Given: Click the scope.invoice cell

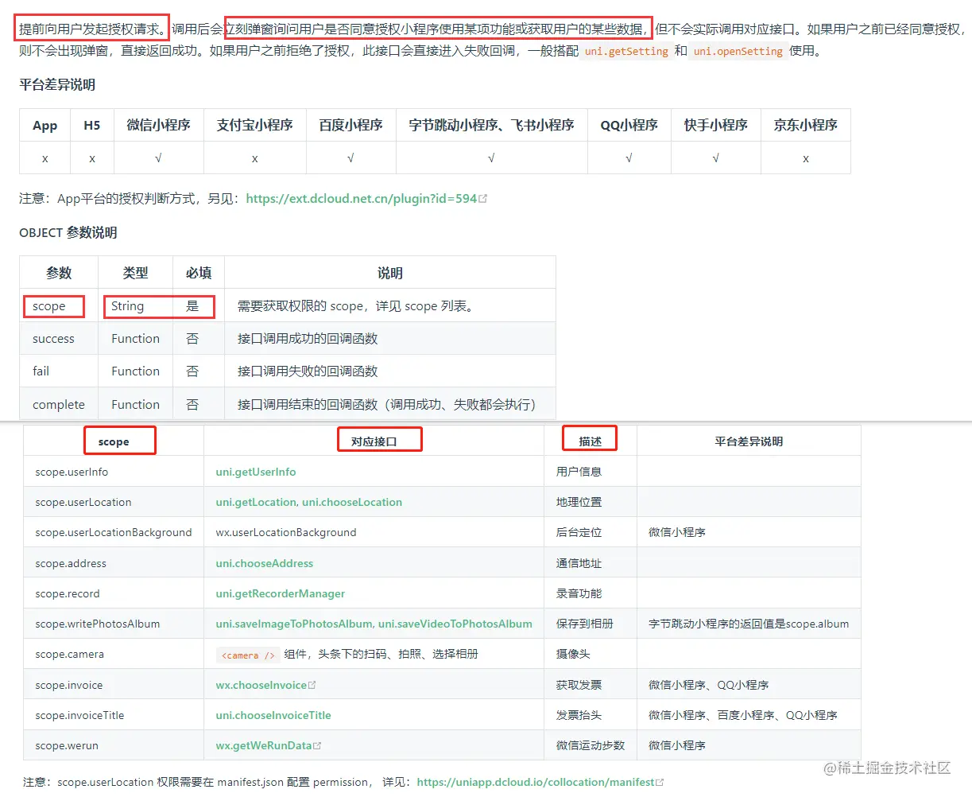Looking at the screenshot, I should tap(114, 685).
